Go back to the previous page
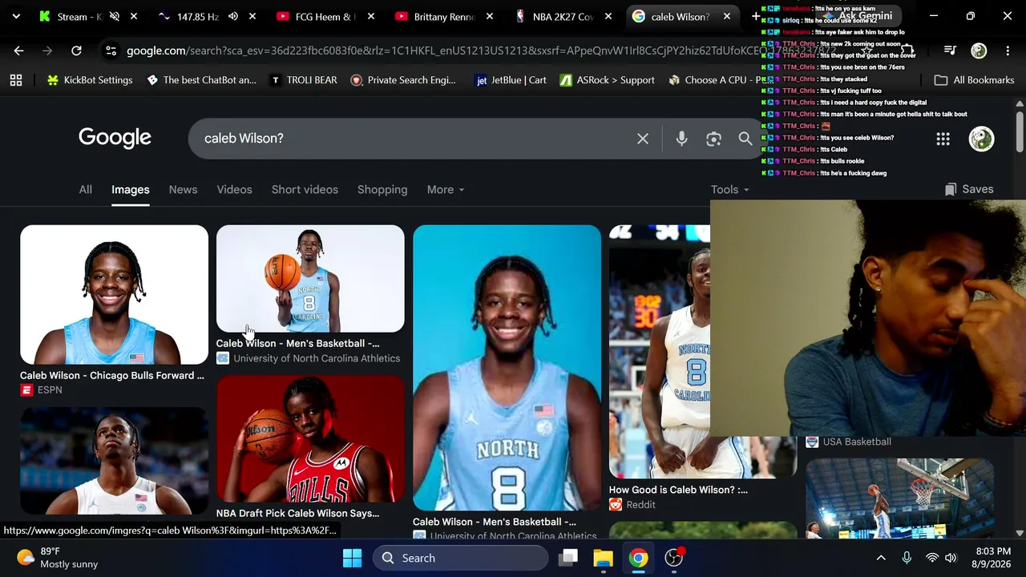 pos(18,50)
